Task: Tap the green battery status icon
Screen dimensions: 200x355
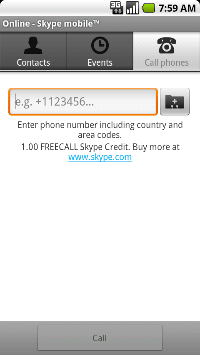Action: pyautogui.click(x=148, y=8)
